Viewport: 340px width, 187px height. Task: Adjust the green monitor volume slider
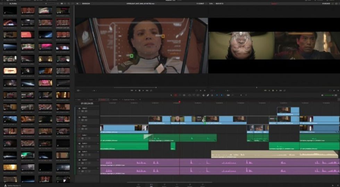point(329,95)
